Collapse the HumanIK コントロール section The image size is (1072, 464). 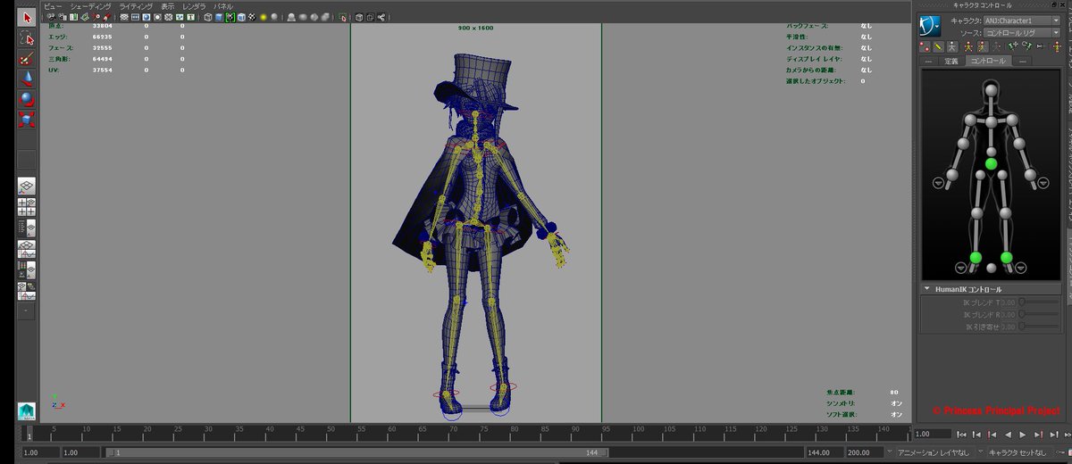click(x=927, y=289)
